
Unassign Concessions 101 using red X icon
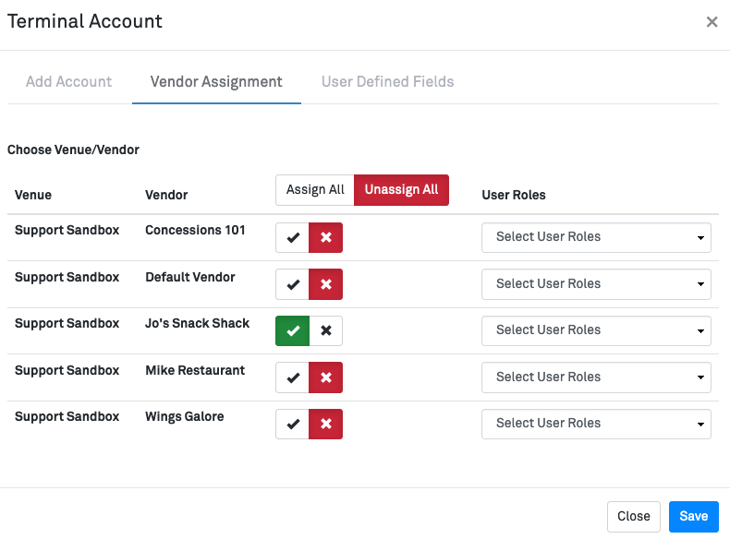click(325, 237)
